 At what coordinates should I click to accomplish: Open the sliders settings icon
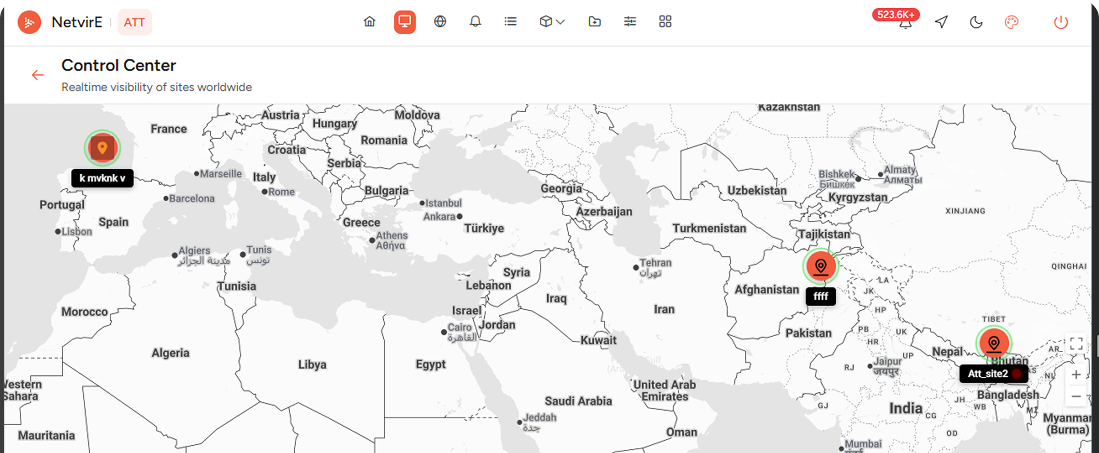[630, 22]
